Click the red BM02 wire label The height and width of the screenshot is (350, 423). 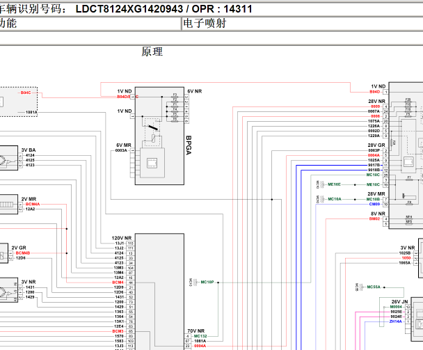pyautogui.click(x=374, y=218)
